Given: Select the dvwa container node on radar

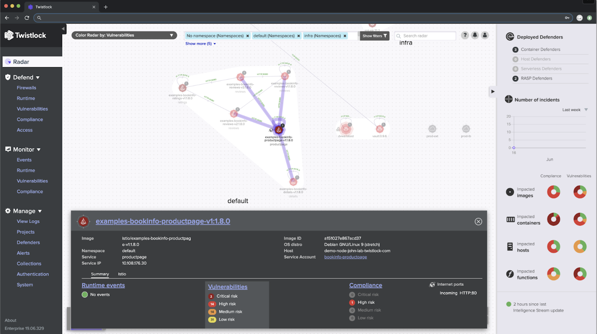Looking at the screenshot, I should coord(346,129).
